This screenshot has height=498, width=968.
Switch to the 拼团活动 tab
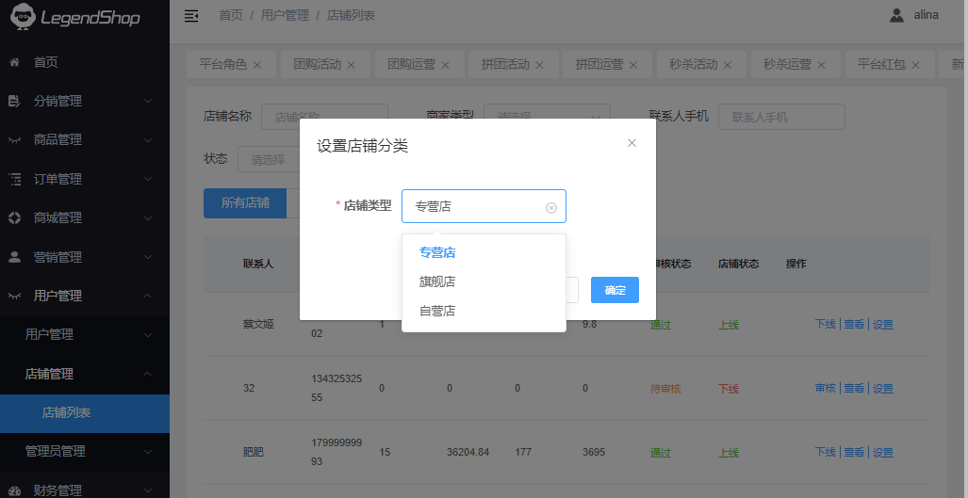[x=505, y=65]
